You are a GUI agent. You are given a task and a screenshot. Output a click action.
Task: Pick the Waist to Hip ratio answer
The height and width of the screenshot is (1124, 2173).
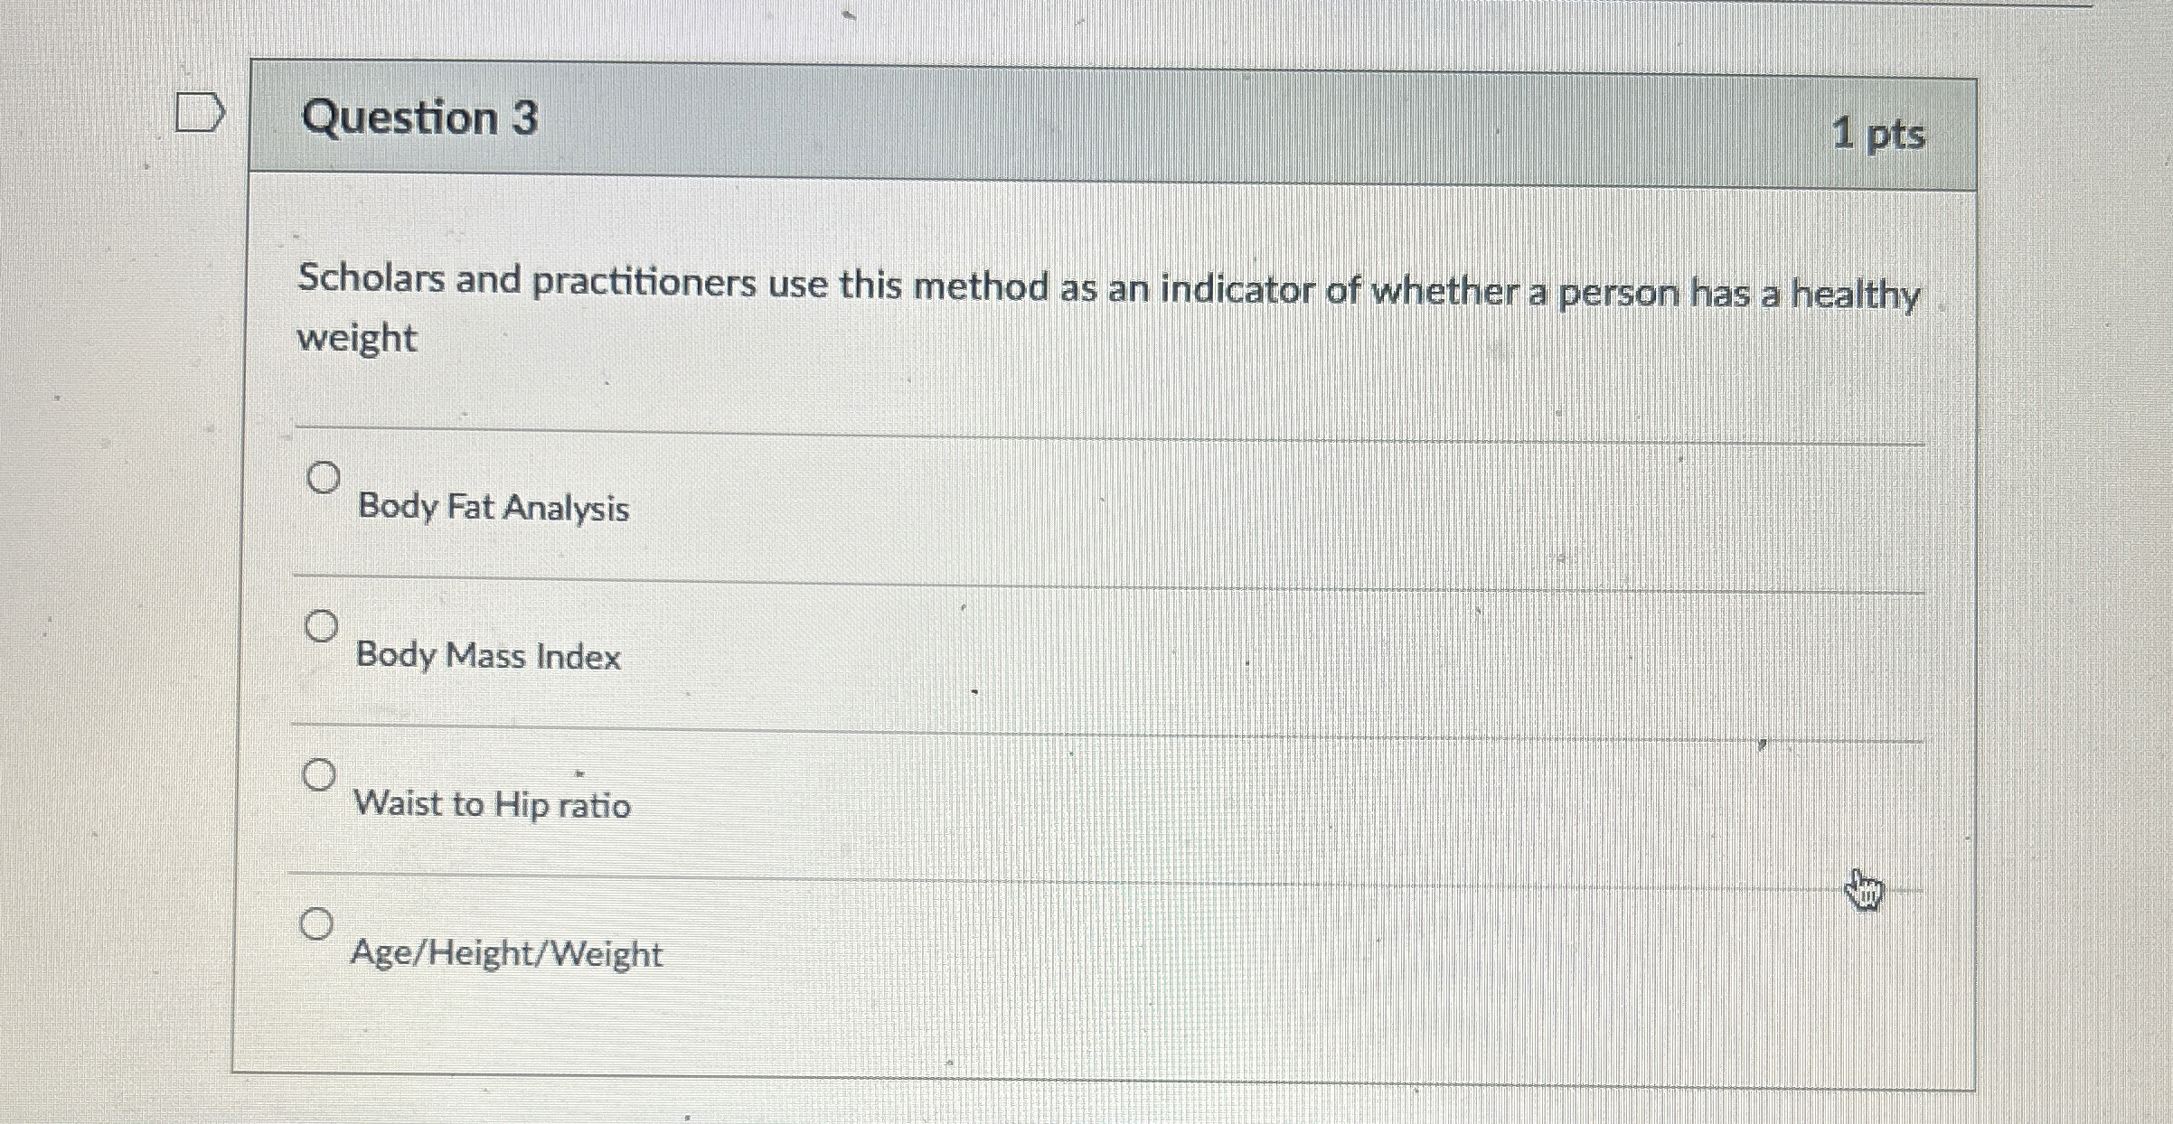click(321, 774)
